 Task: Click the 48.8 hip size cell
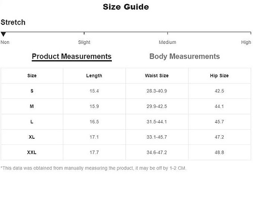click(220, 152)
